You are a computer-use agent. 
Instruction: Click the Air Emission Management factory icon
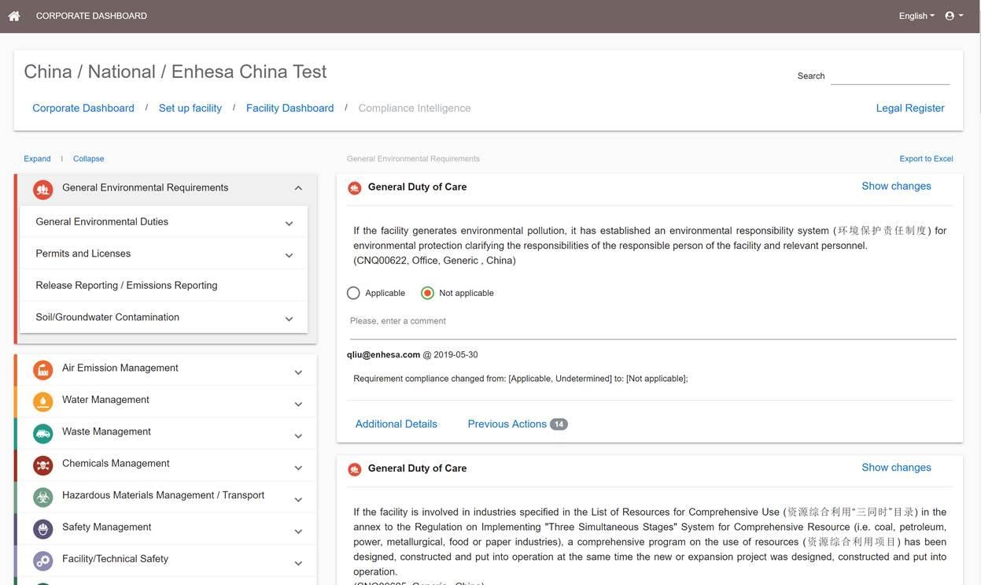pyautogui.click(x=43, y=369)
